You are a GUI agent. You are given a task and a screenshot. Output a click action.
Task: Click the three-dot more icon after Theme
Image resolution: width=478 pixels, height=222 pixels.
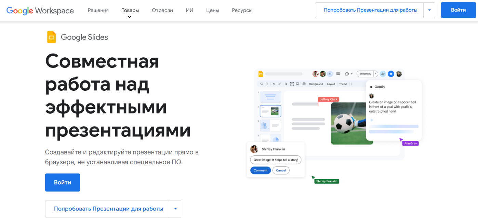[352, 84]
